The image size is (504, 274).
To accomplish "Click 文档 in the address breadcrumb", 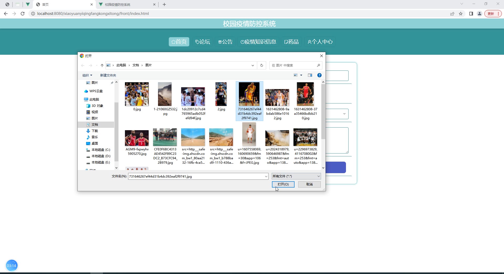I will point(136,65).
